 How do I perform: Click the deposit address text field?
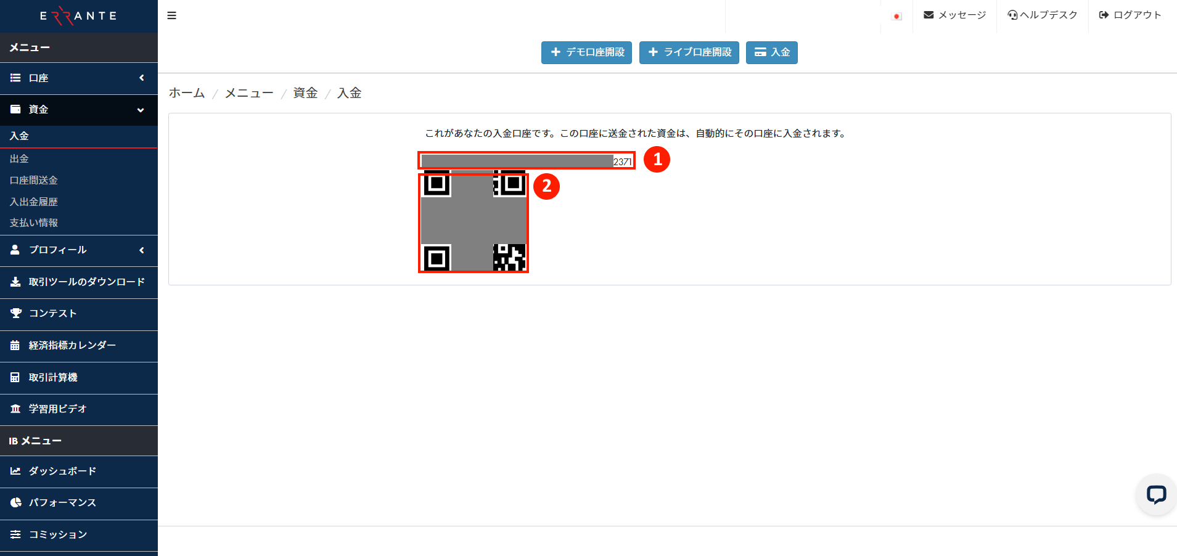pos(526,161)
